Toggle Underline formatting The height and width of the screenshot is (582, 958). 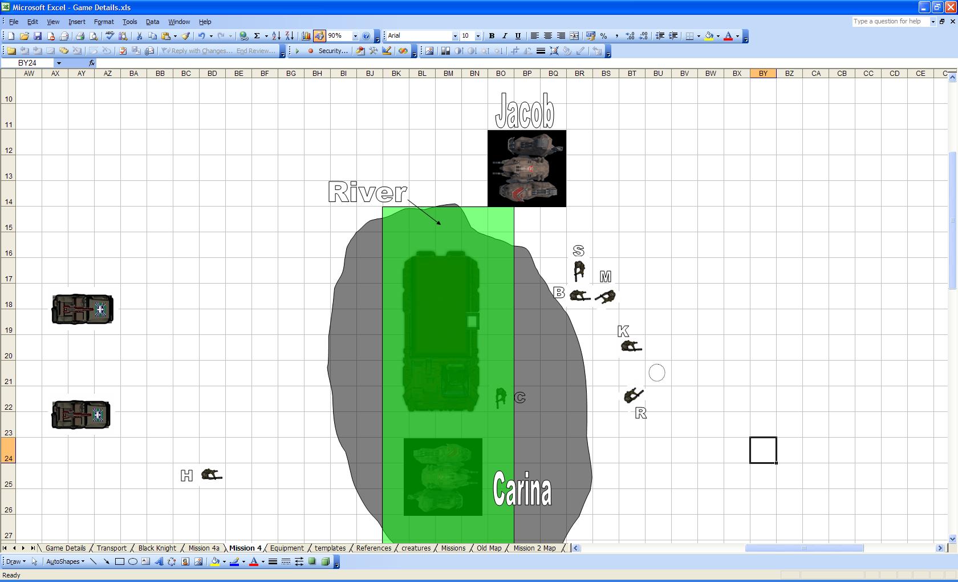(x=518, y=36)
